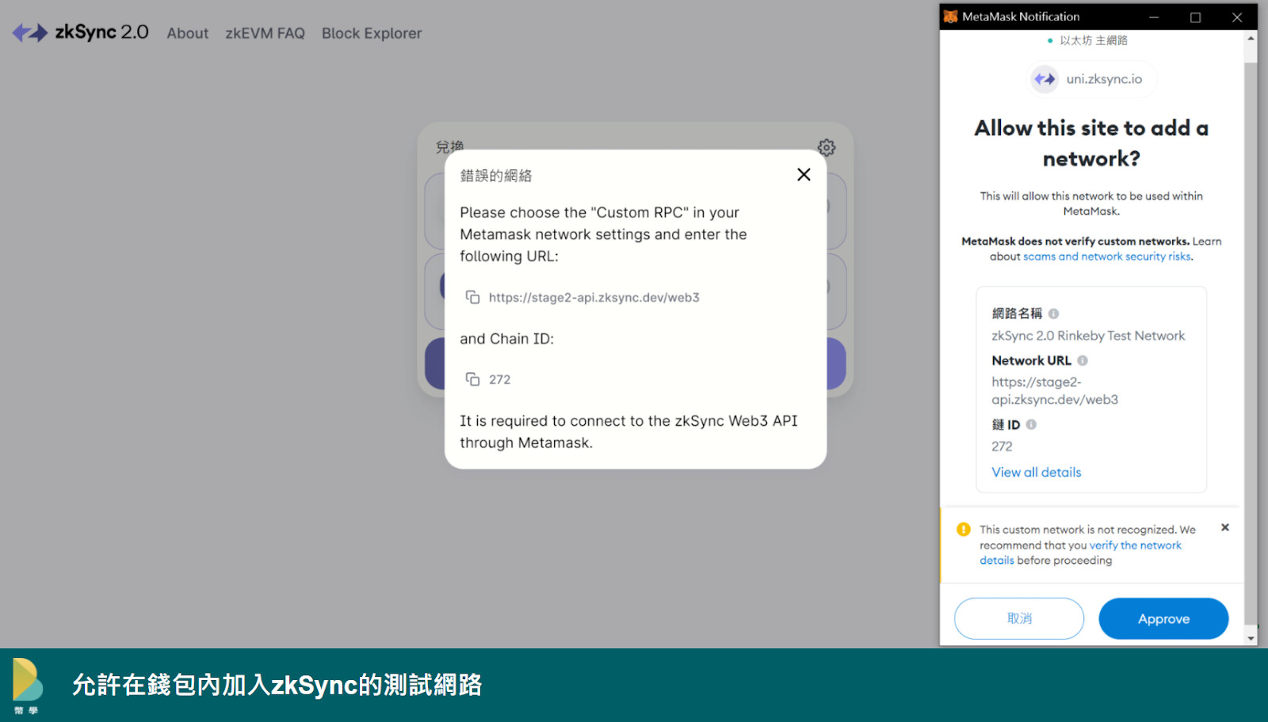The image size is (1268, 722).
Task: Click MetaMask scrollbar up arrow
Action: point(1251,37)
